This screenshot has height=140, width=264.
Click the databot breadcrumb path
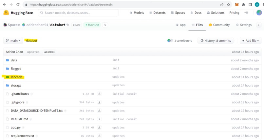(32, 41)
